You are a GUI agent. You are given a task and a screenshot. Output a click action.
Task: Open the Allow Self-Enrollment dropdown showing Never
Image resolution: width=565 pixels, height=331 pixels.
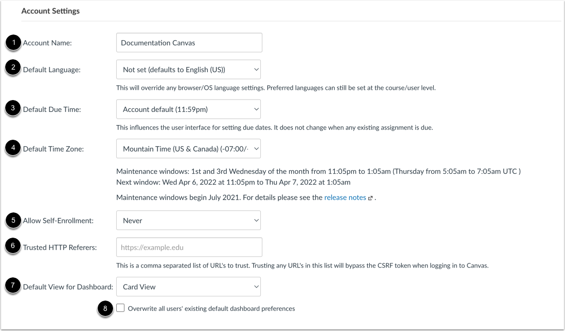tap(189, 220)
